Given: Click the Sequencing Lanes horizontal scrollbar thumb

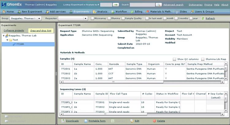Looking at the screenshot, I should point(105,114).
